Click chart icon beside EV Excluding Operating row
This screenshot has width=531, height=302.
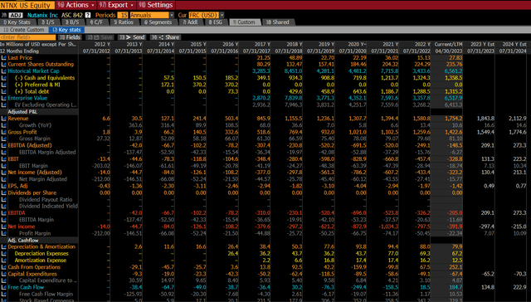point(3,105)
